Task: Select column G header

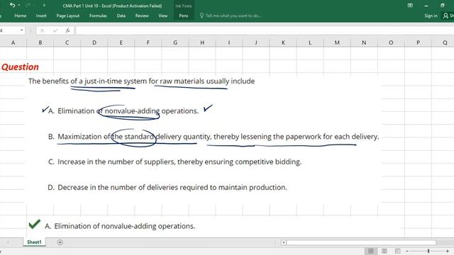Action: pyautogui.click(x=175, y=42)
